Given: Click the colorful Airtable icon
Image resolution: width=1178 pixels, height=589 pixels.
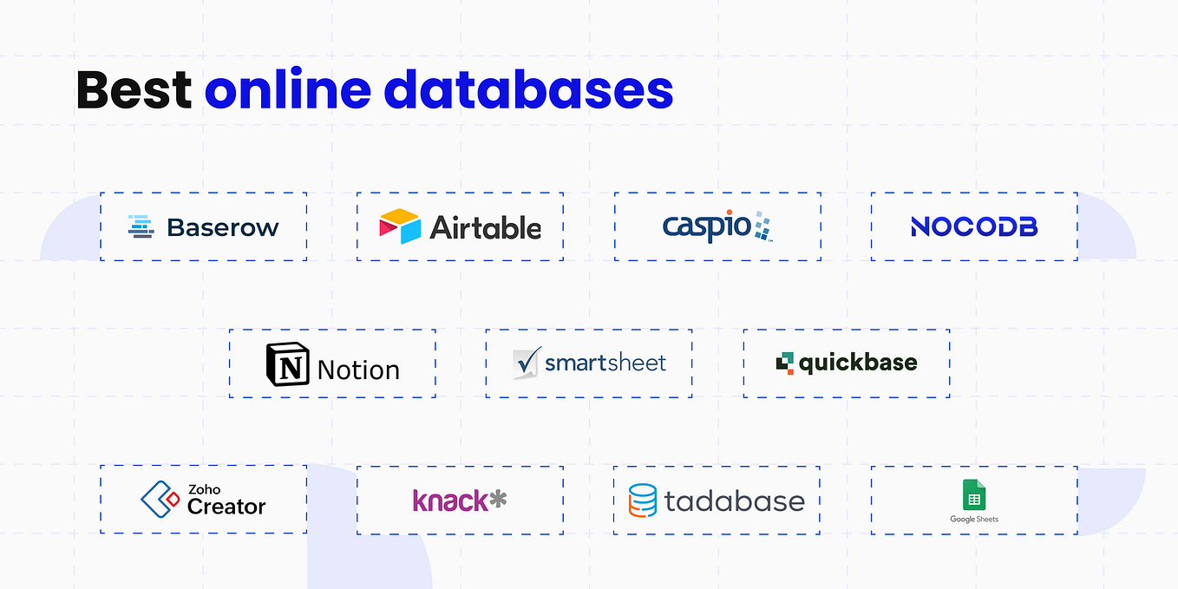Looking at the screenshot, I should point(396,226).
